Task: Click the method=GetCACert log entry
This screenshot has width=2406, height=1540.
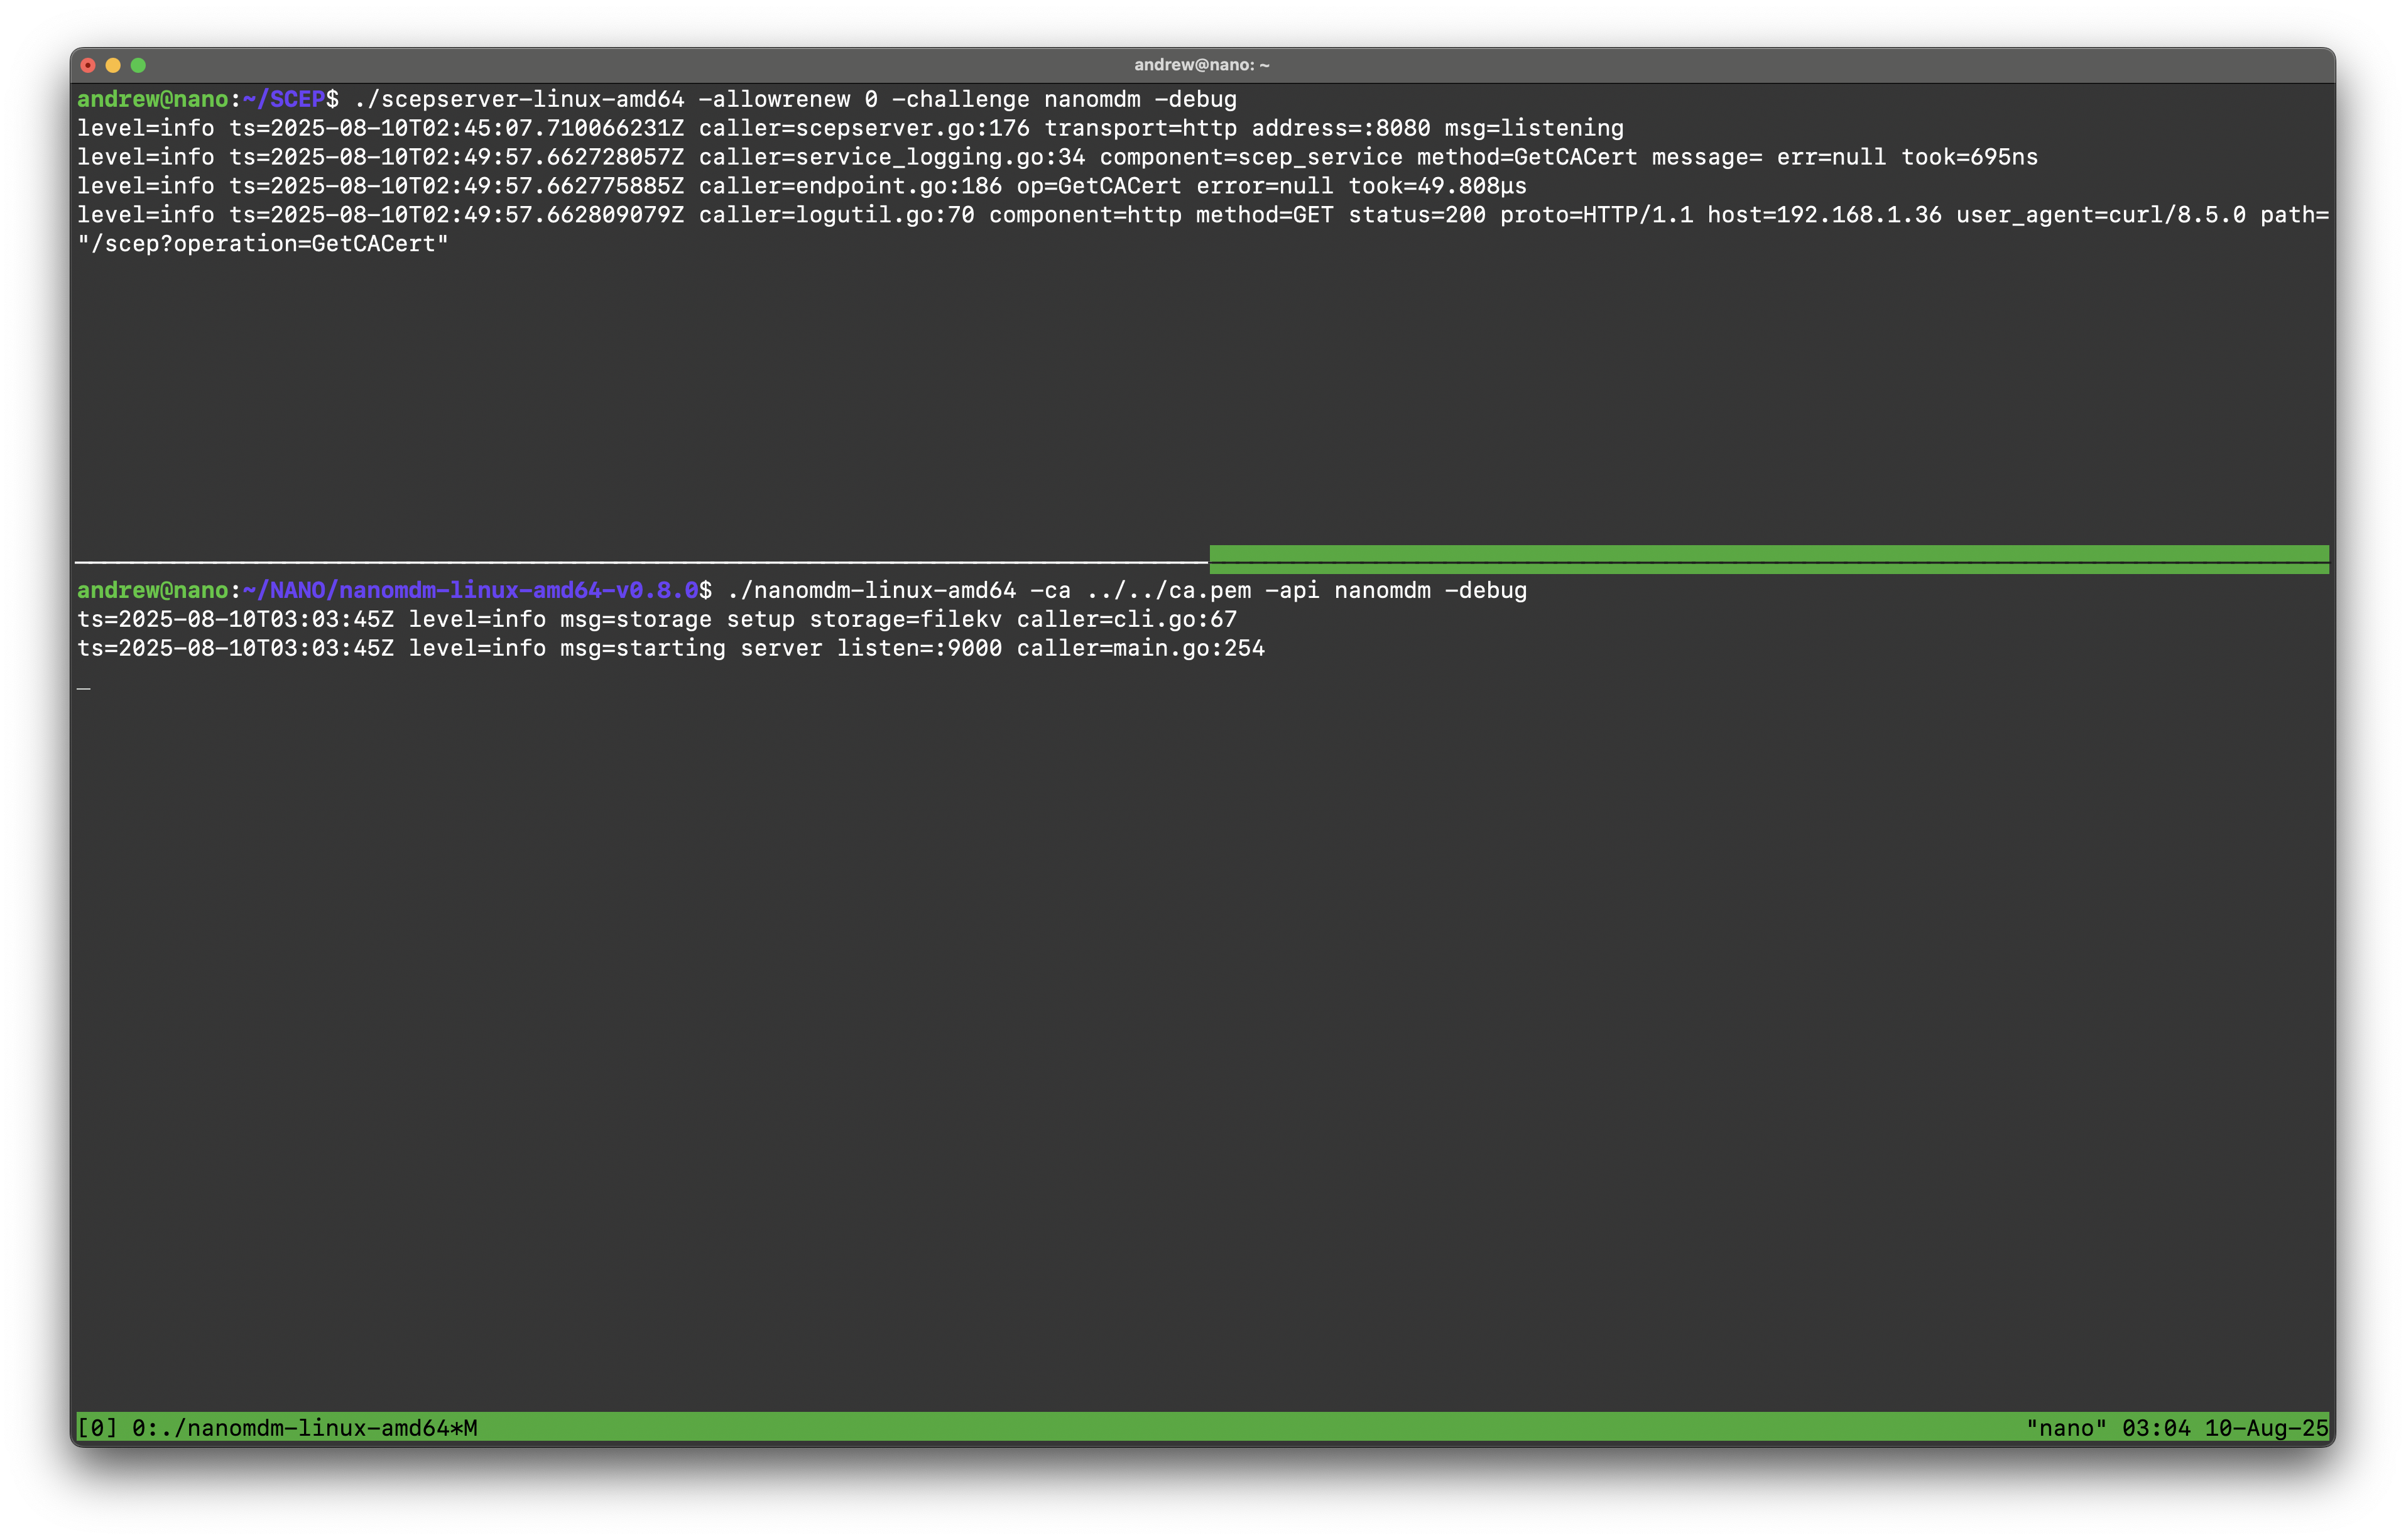Action: (x=1526, y=158)
